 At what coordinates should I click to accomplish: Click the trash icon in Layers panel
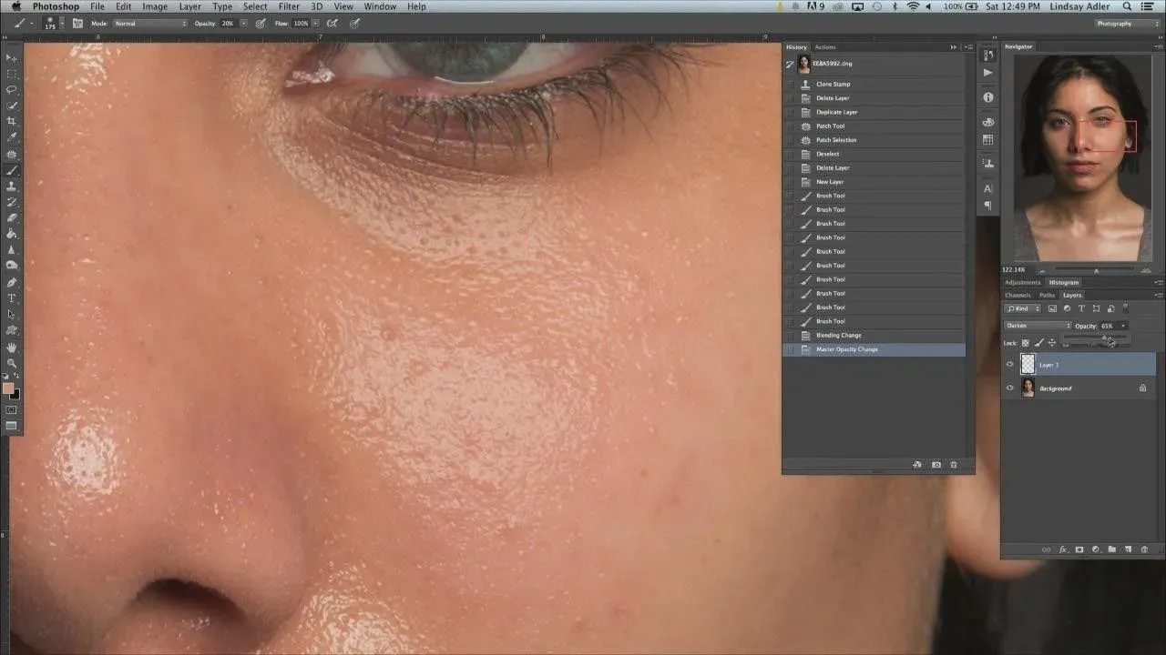pyautogui.click(x=1144, y=549)
